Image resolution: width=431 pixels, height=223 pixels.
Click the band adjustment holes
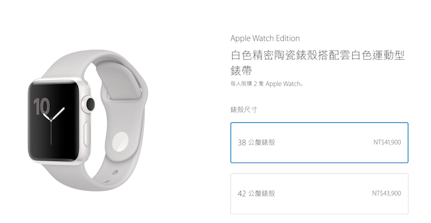pos(111,177)
